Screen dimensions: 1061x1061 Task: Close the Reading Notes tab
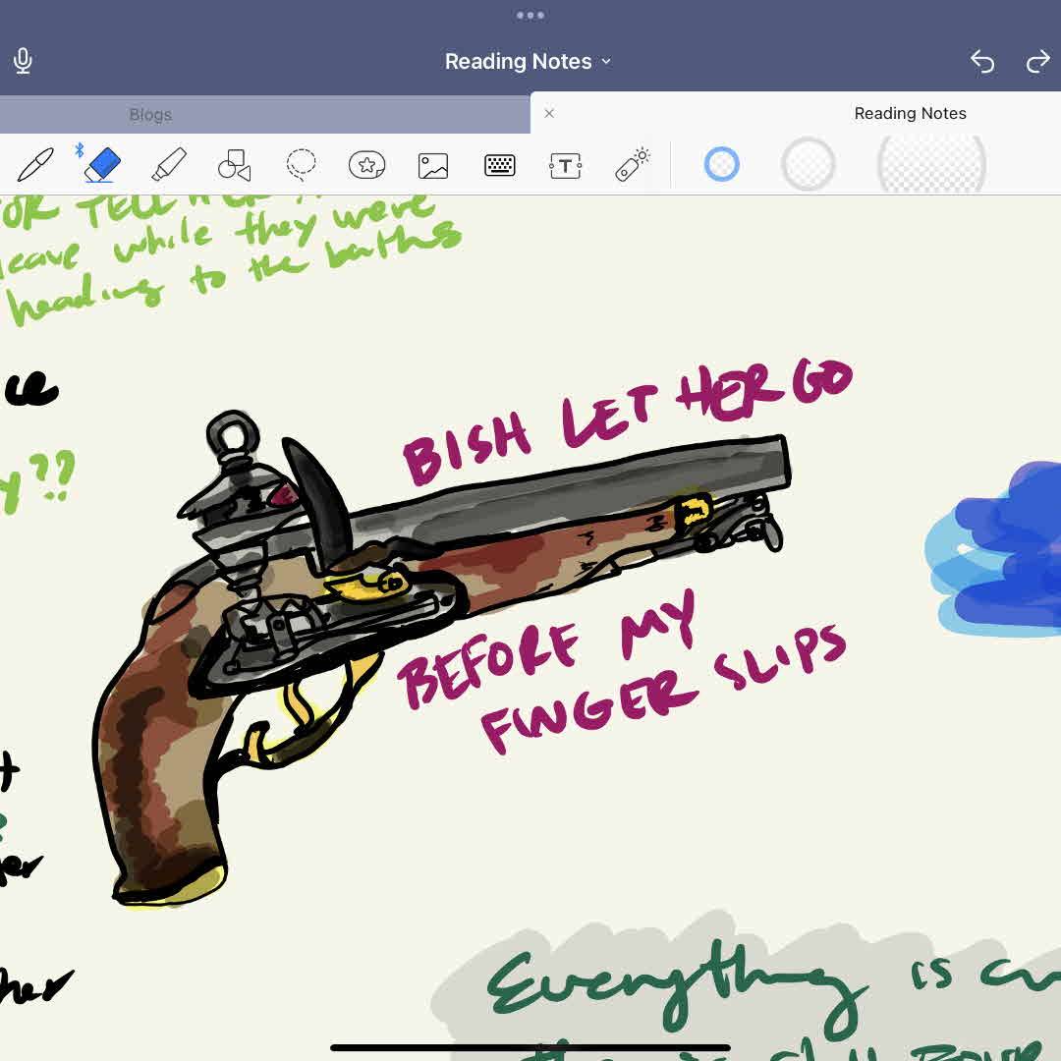click(x=549, y=113)
